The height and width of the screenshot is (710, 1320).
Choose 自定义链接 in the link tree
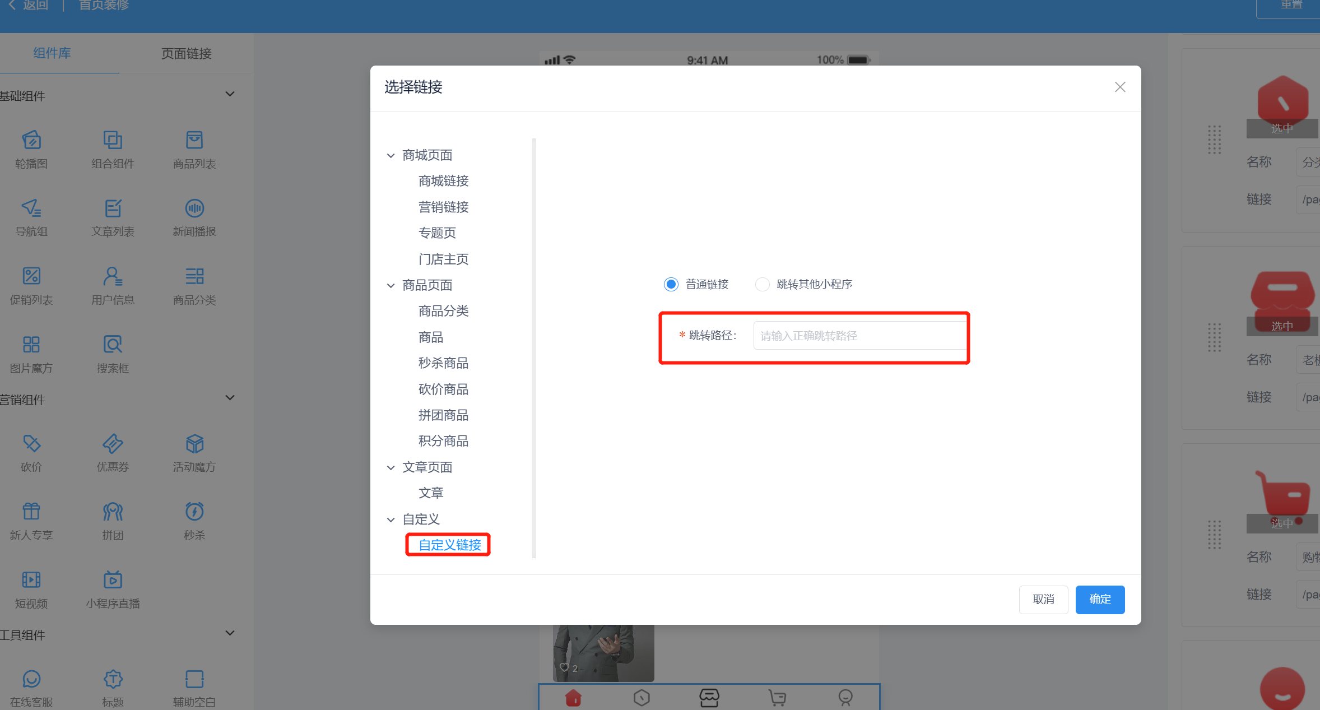point(450,545)
